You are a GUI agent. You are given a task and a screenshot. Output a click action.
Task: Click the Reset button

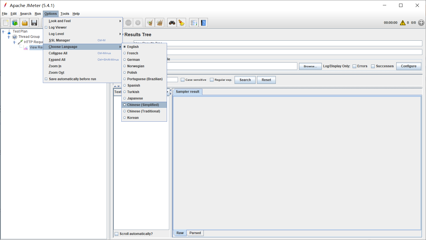pos(266,80)
